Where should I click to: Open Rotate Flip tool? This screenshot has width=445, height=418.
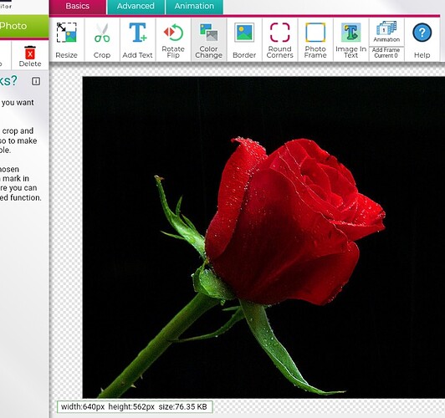point(173,39)
